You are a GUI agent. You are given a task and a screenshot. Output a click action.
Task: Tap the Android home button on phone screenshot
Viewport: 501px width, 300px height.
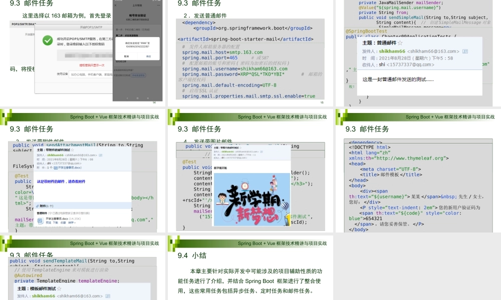(137, 98)
